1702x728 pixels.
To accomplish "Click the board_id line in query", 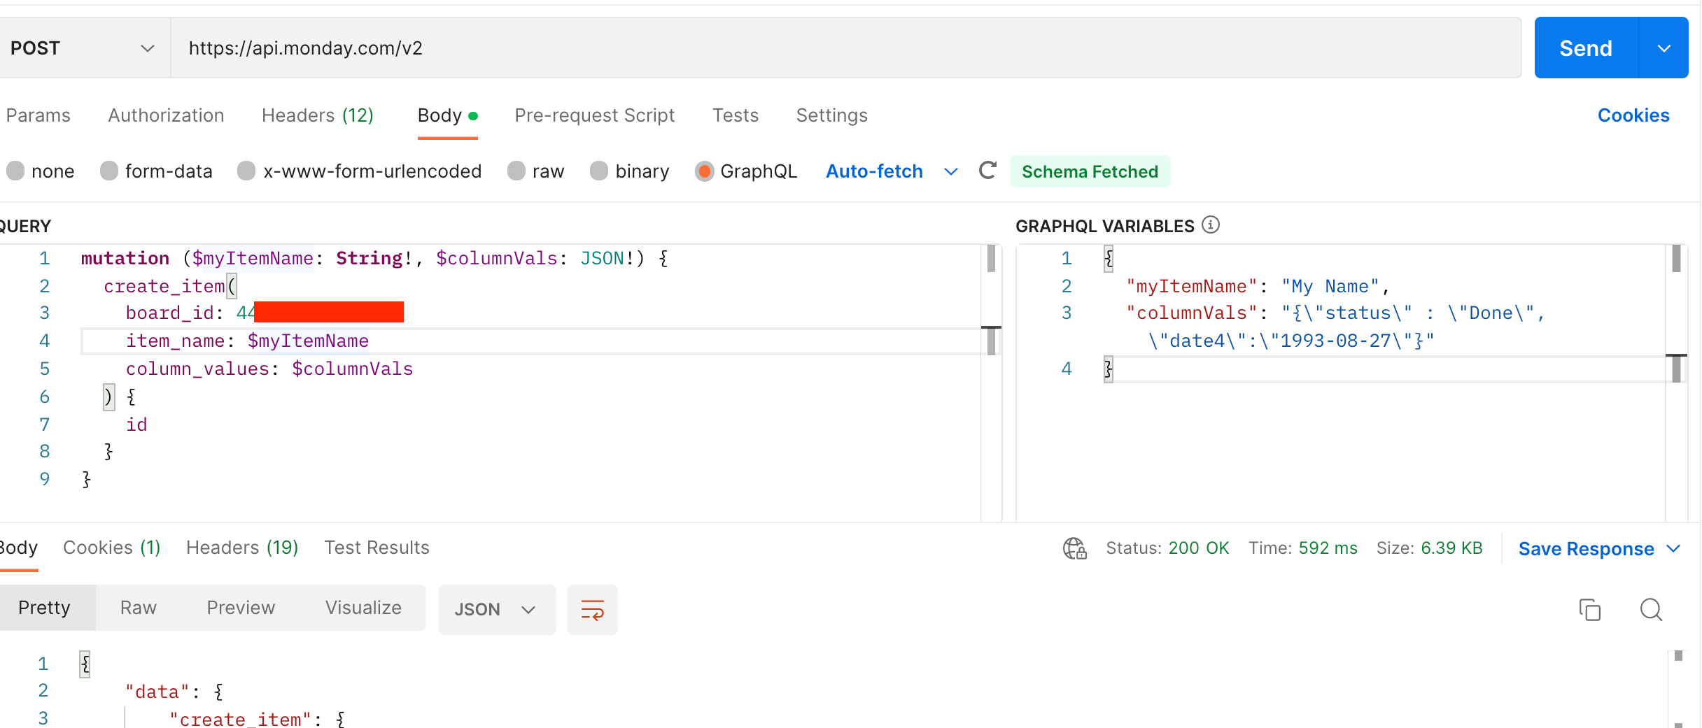I will [265, 313].
